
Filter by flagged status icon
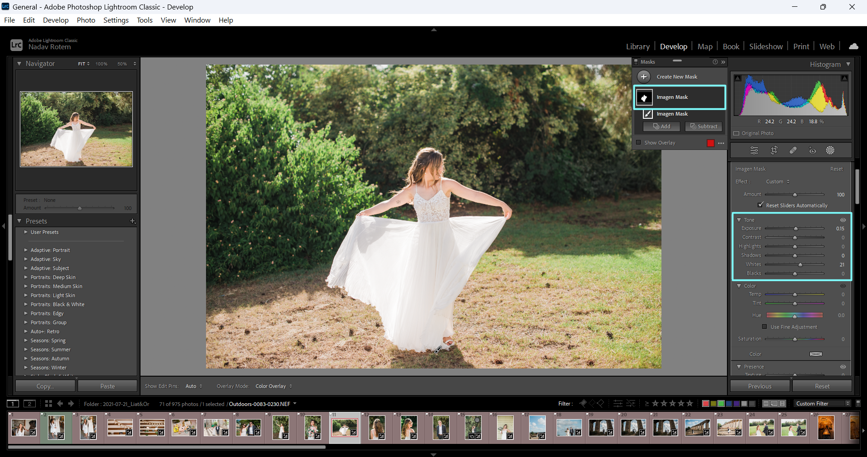click(583, 403)
